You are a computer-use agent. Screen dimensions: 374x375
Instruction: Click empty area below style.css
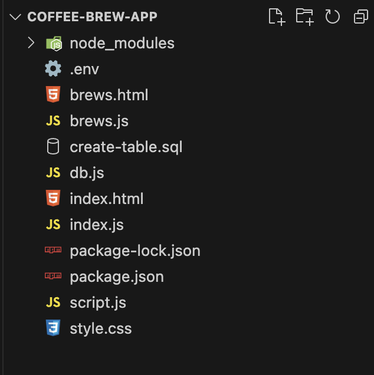pyautogui.click(x=186, y=355)
